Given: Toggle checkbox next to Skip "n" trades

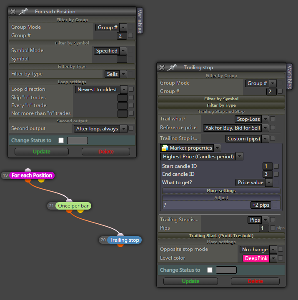Looking at the screenshot, I should (x=131, y=97).
